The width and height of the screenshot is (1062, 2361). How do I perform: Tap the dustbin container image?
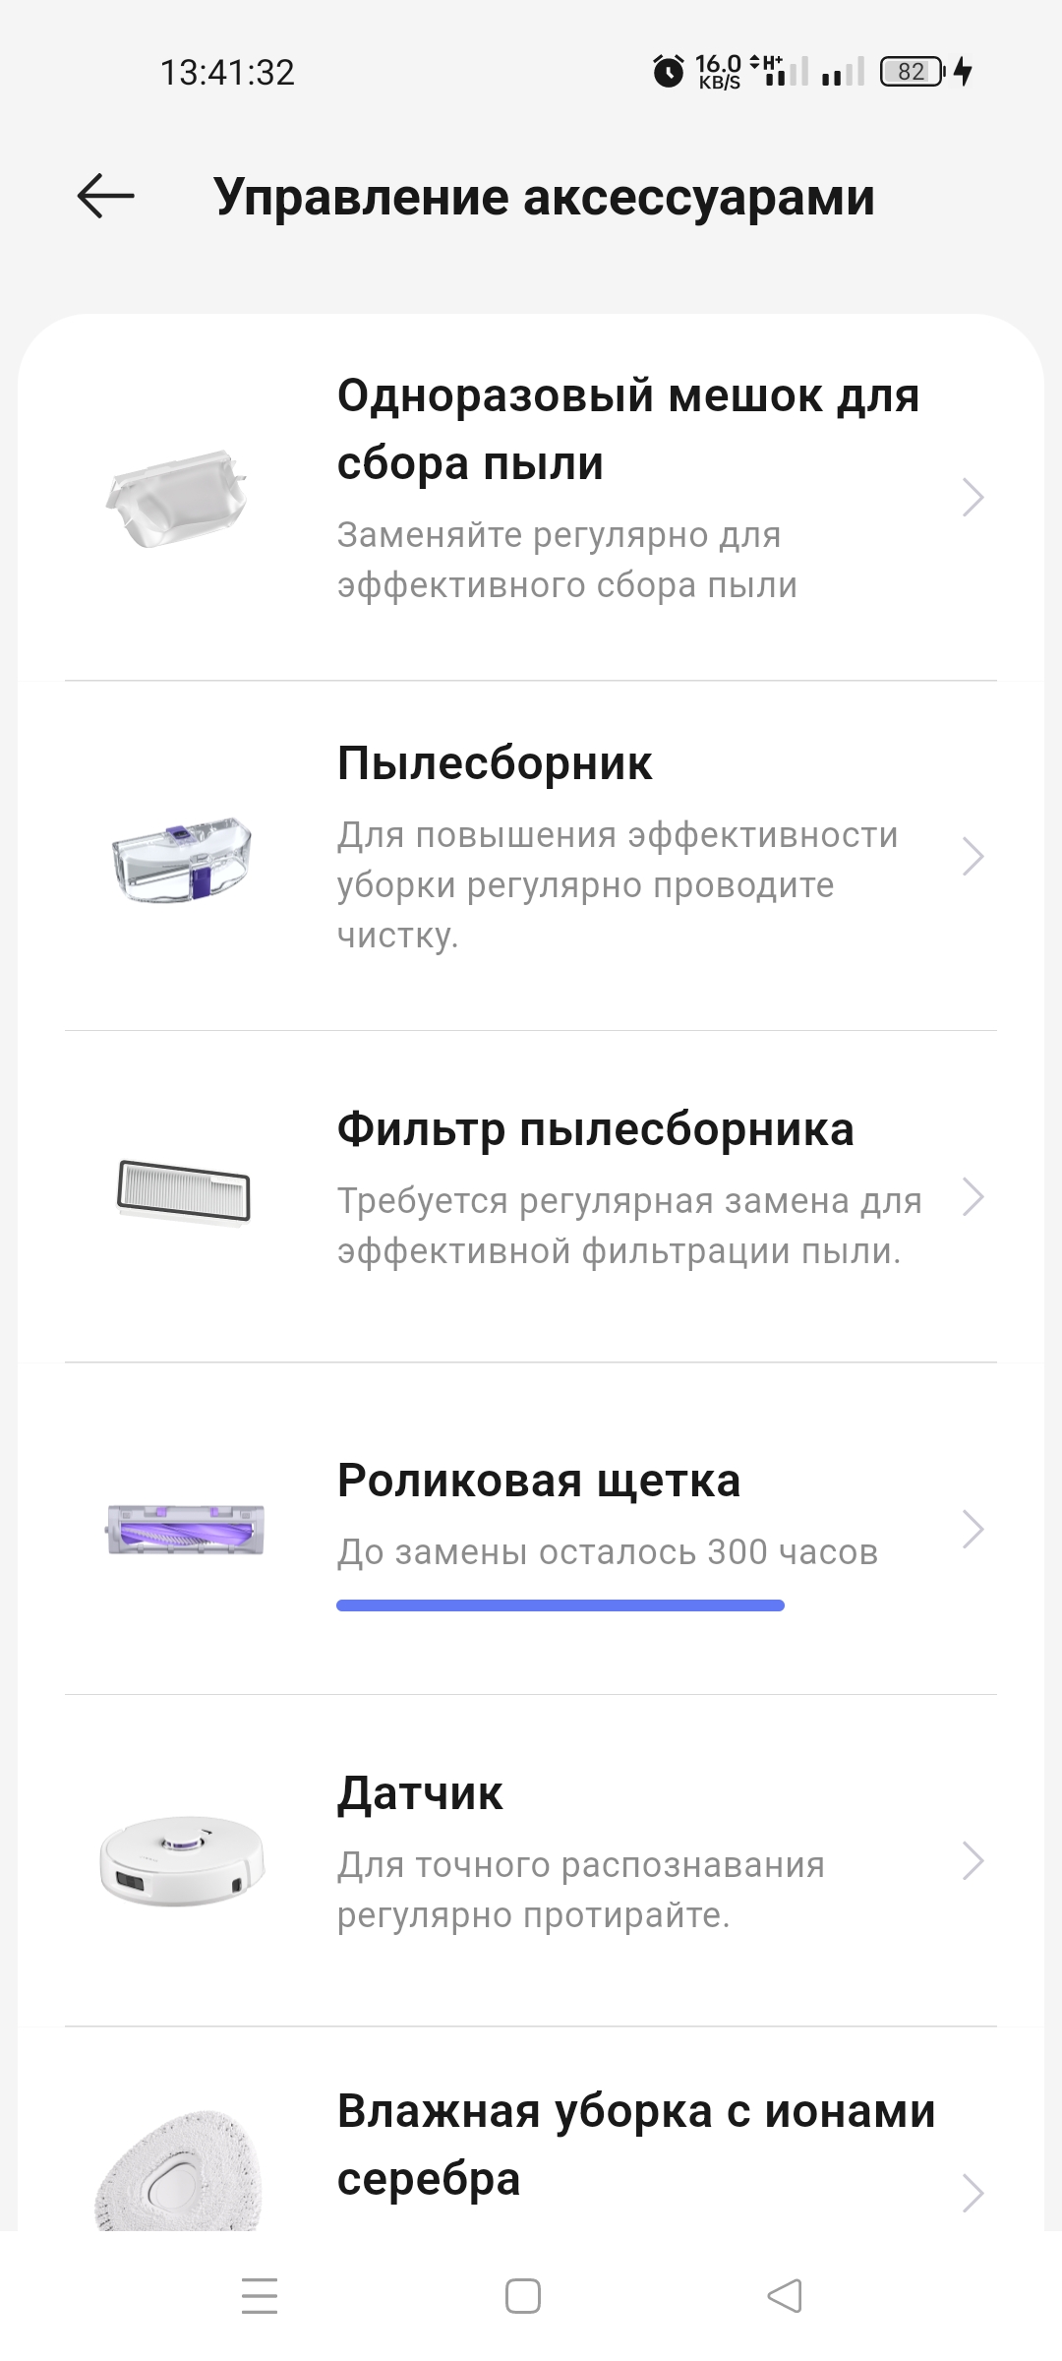click(x=183, y=858)
